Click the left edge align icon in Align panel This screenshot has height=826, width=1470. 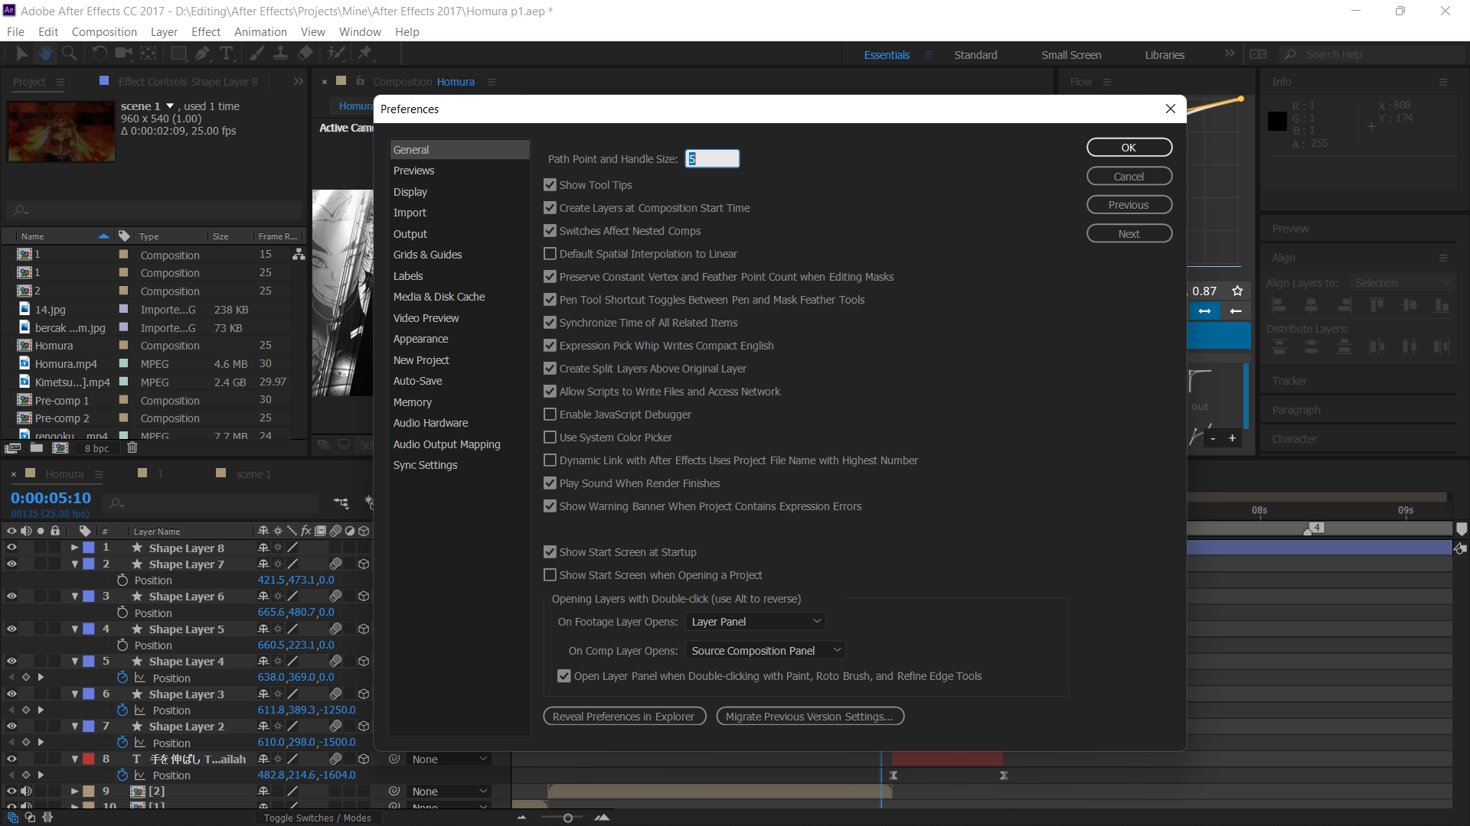tap(1279, 304)
